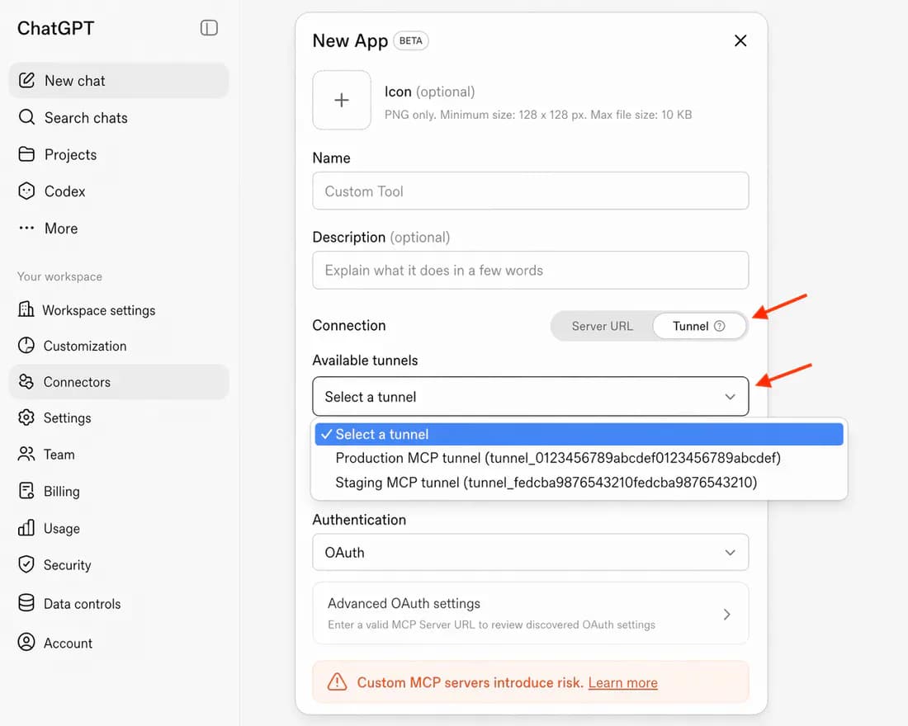Click the Customization icon
The width and height of the screenshot is (908, 726).
pos(26,345)
